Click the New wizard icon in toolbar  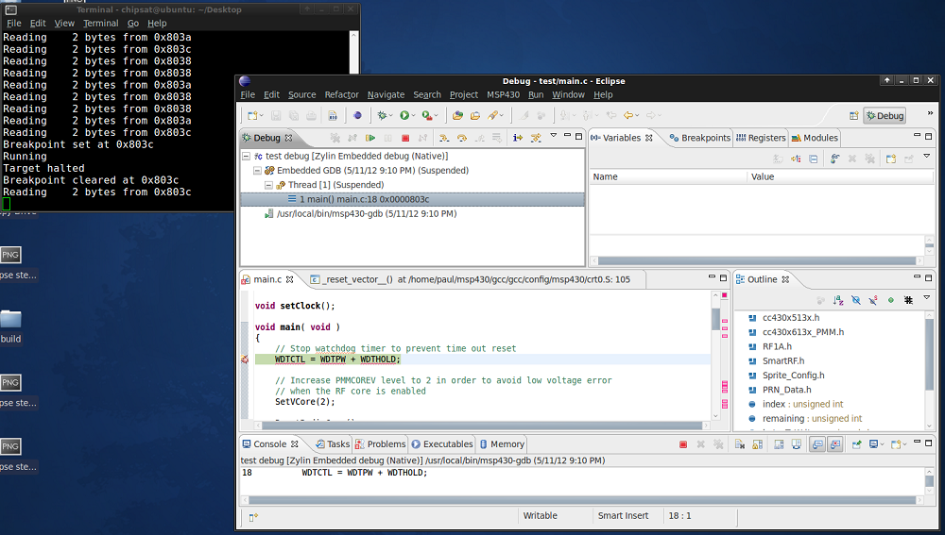[252, 115]
